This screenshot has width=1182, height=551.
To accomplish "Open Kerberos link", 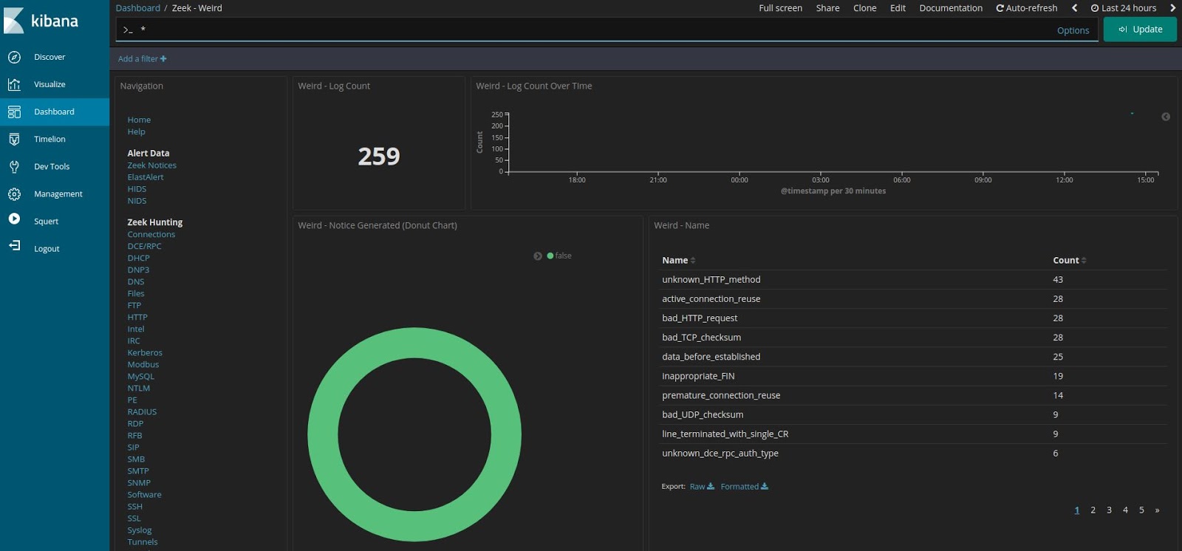I will click(145, 352).
